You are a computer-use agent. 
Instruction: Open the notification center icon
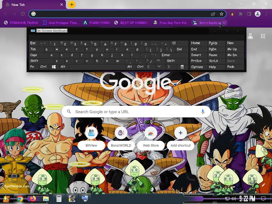(x=263, y=199)
